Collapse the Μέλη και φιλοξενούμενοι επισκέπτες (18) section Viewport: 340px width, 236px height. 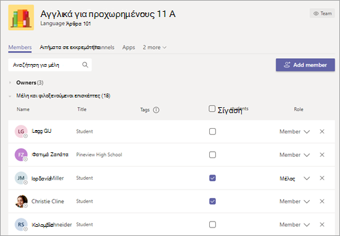(10, 96)
